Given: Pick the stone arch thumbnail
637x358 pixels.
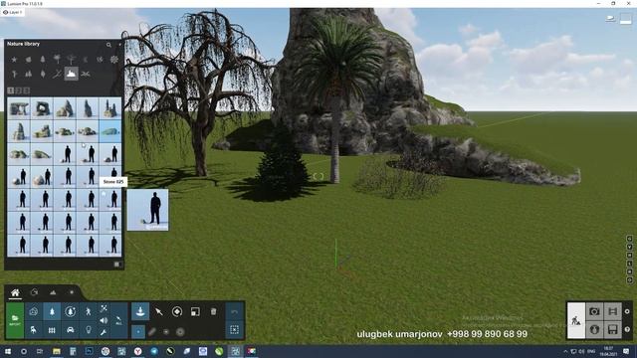Looking at the screenshot, I should [42, 108].
